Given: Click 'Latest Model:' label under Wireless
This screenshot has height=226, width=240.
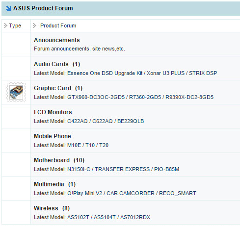Looking at the screenshot, I should coord(50,217).
